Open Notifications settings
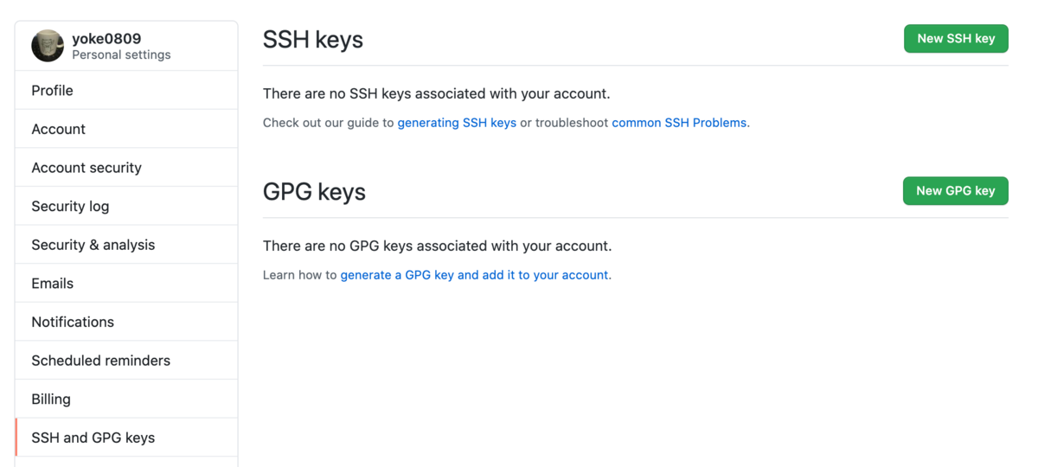The height and width of the screenshot is (467, 1038). (73, 322)
